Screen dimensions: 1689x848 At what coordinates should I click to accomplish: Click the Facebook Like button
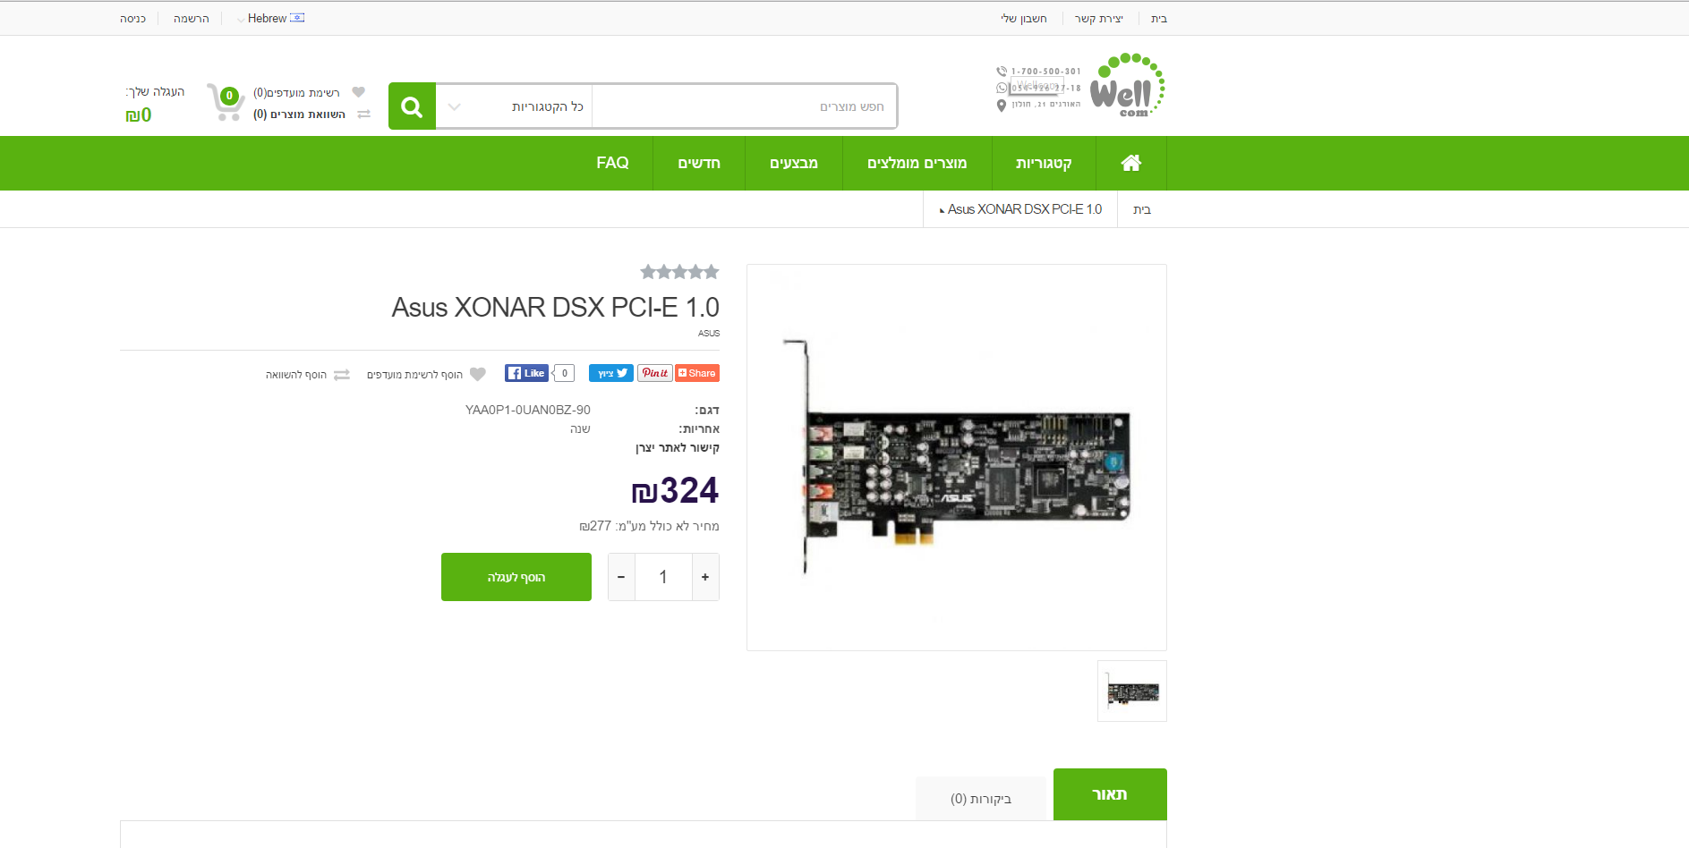pyautogui.click(x=526, y=373)
